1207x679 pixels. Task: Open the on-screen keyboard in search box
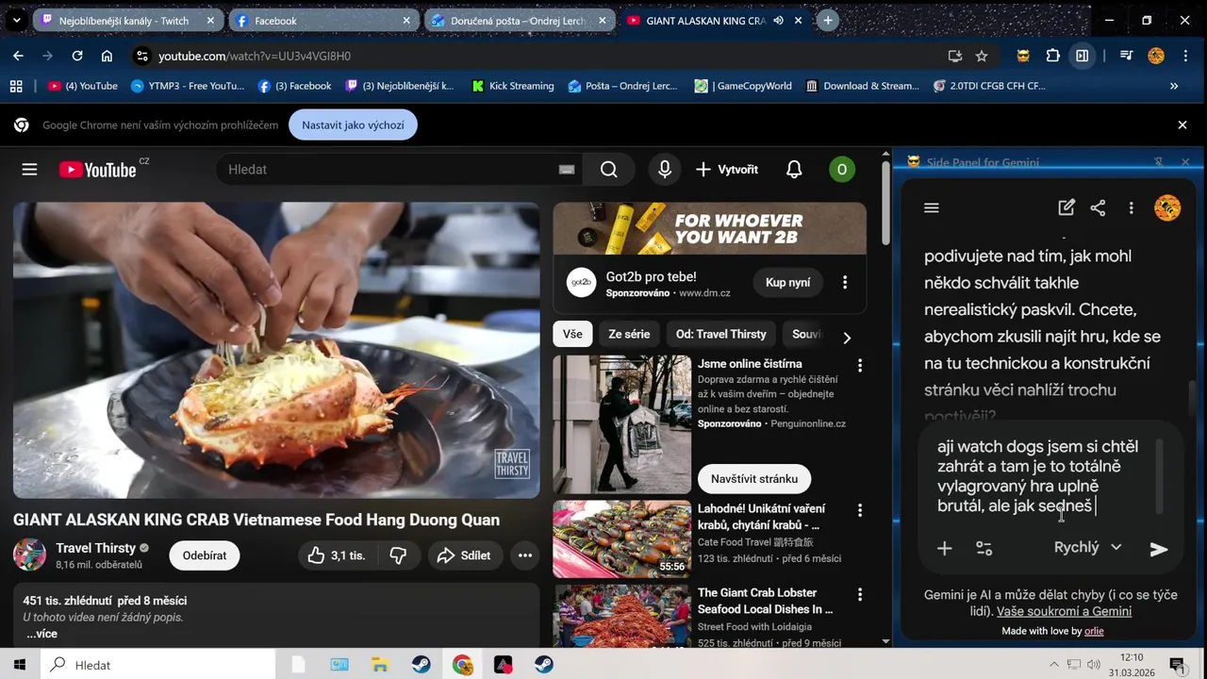coord(566,170)
